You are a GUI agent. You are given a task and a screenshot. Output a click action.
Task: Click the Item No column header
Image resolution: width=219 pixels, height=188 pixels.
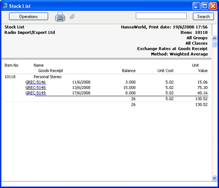coord(11,65)
